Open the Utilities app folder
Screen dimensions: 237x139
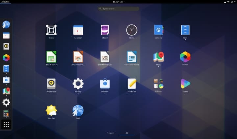pos(158,83)
